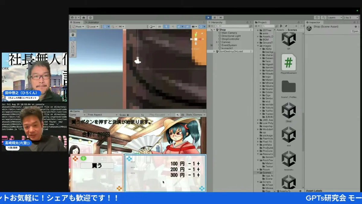The width and height of the screenshot is (362, 204).
Task: Open the global search magnifier icon
Action: pyautogui.click(x=323, y=18)
